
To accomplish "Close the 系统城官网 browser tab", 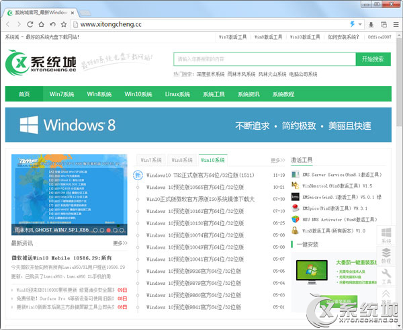I will [73, 13].
